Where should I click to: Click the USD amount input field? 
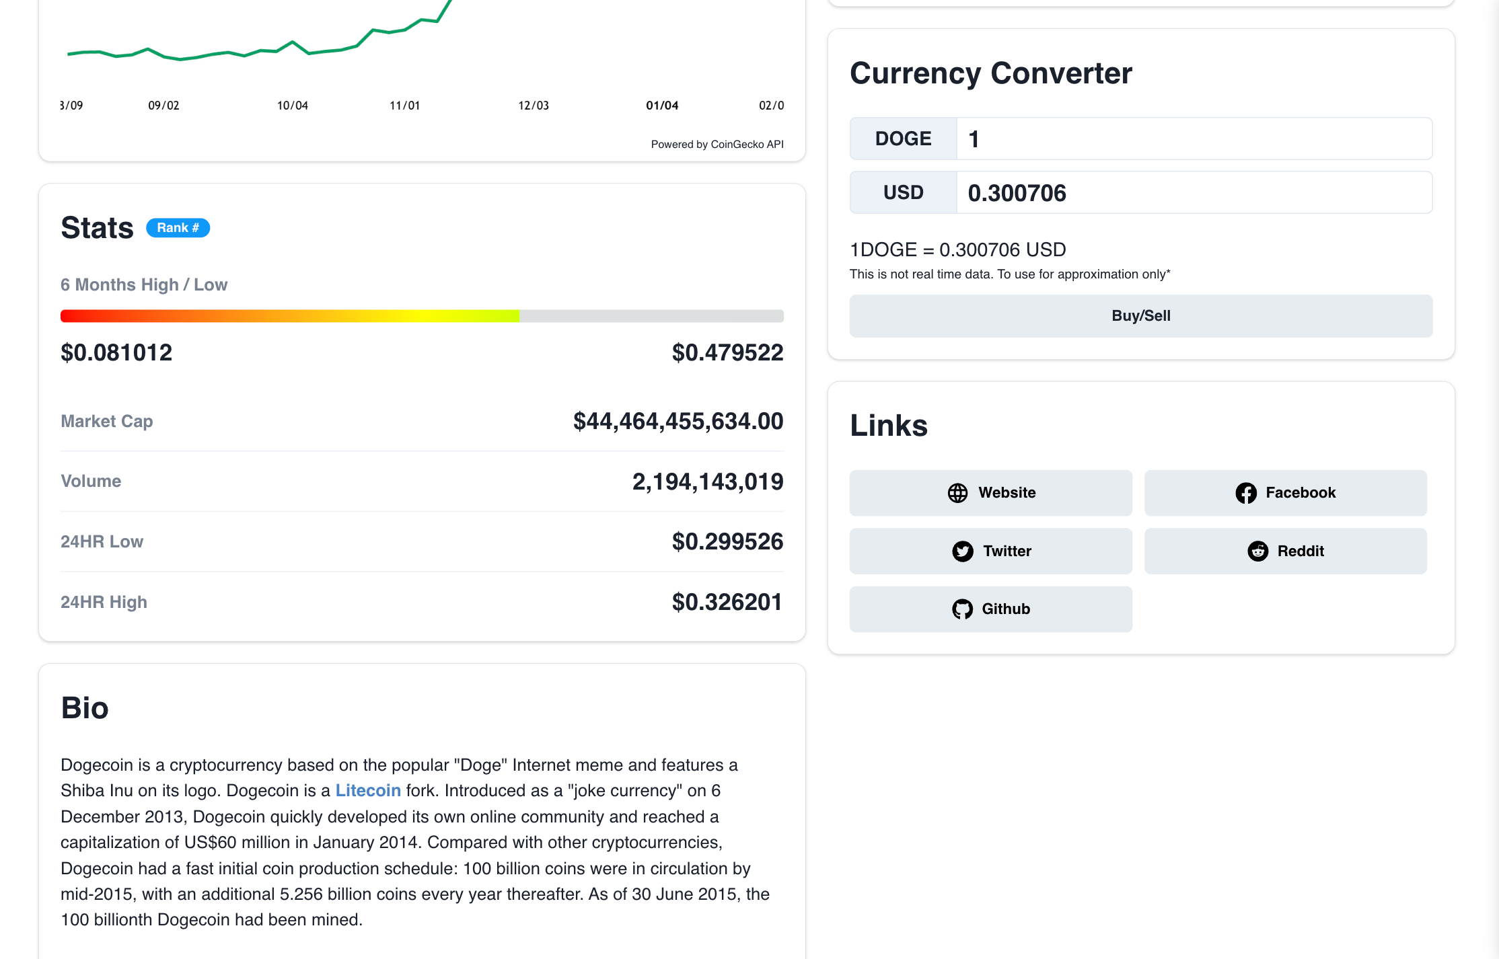(x=1194, y=193)
